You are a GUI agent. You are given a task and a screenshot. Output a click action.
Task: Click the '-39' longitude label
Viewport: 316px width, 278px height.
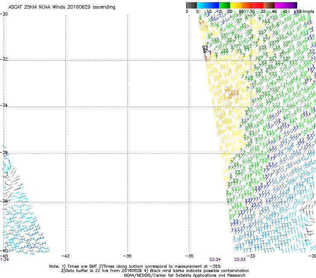127,256
